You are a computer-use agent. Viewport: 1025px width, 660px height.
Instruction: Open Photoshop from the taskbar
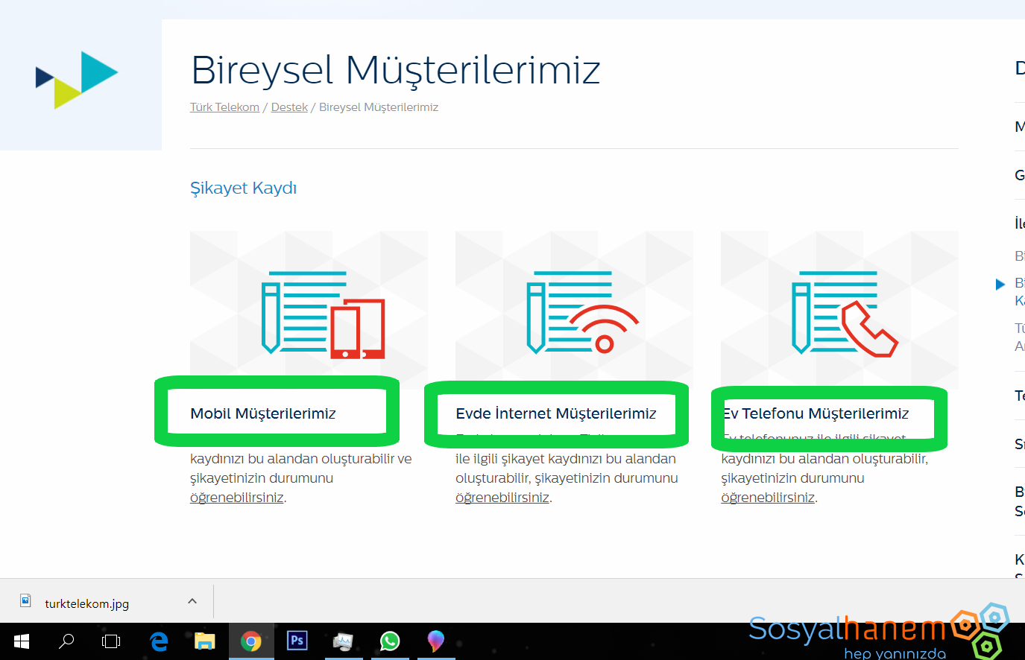click(x=297, y=641)
